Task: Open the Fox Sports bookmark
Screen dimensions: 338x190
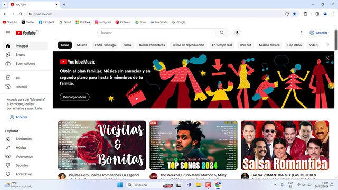Action: point(159,22)
